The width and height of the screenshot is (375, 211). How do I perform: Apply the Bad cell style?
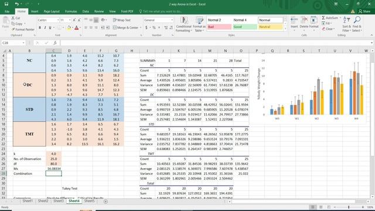[x=219, y=27]
